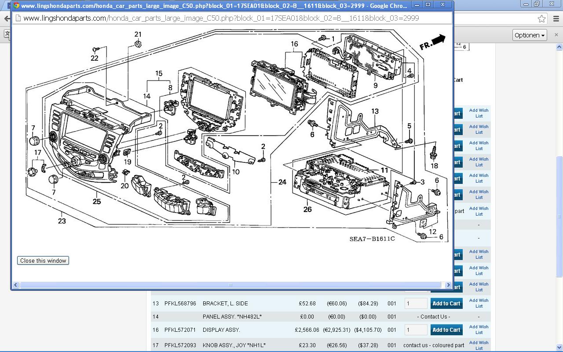The image size is (563, 352).
Task: Click quantity field for DISPLAY ASSY. row
Action: (x=416, y=330)
